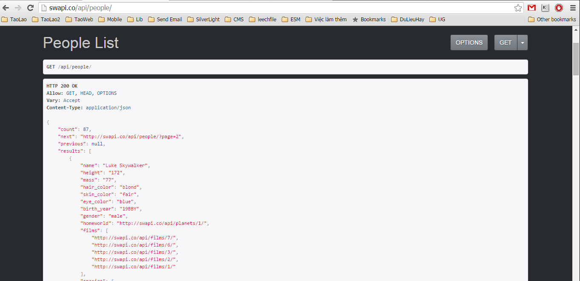Image resolution: width=580 pixels, height=281 pixels.
Task: Open the TaoWeb bookmark folder
Action: pyautogui.click(x=79, y=19)
